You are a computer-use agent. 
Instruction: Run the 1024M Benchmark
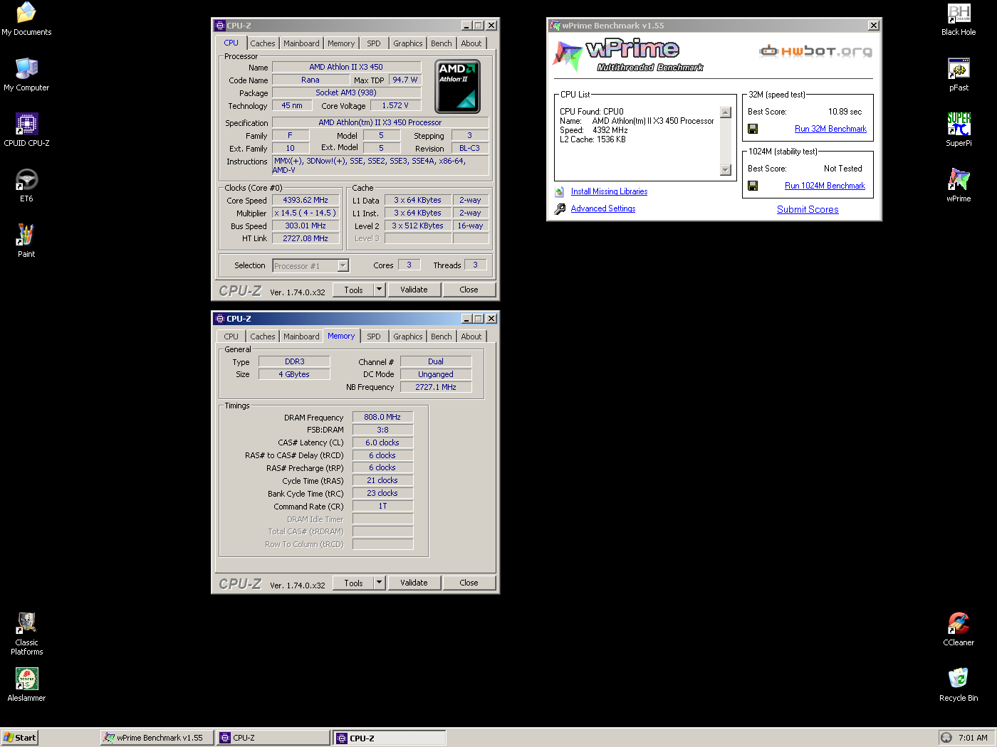825,186
